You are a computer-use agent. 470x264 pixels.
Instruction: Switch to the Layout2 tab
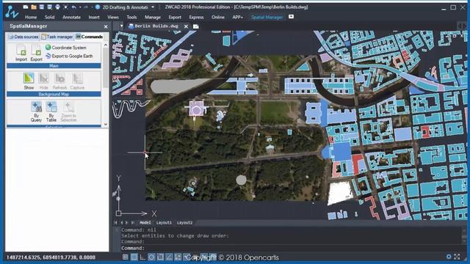[184, 223]
